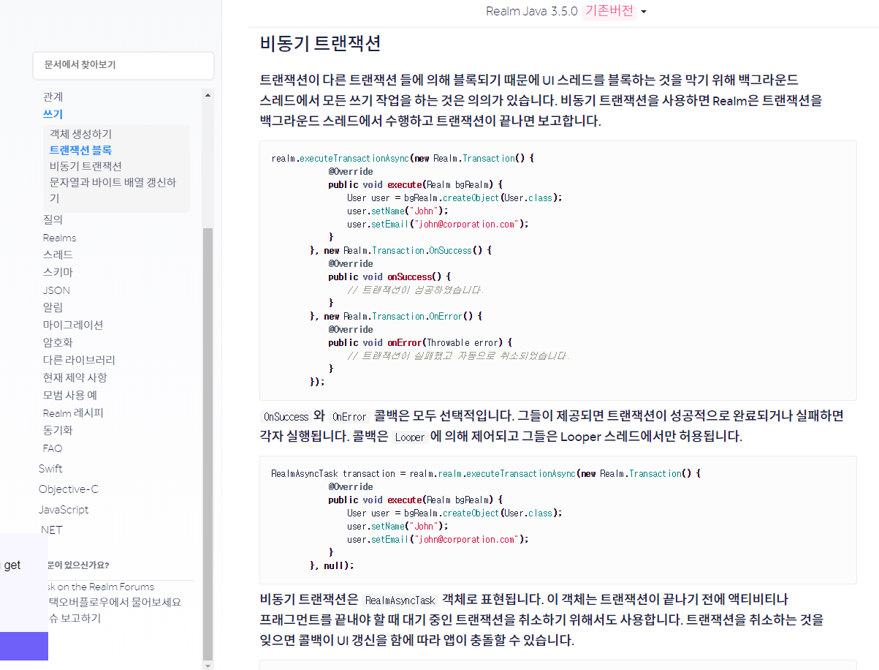Click the sidebar scrollbar up arrow
This screenshot has height=670, width=879.
point(208,95)
